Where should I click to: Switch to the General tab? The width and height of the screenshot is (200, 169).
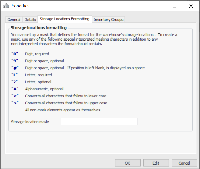pos(14,20)
